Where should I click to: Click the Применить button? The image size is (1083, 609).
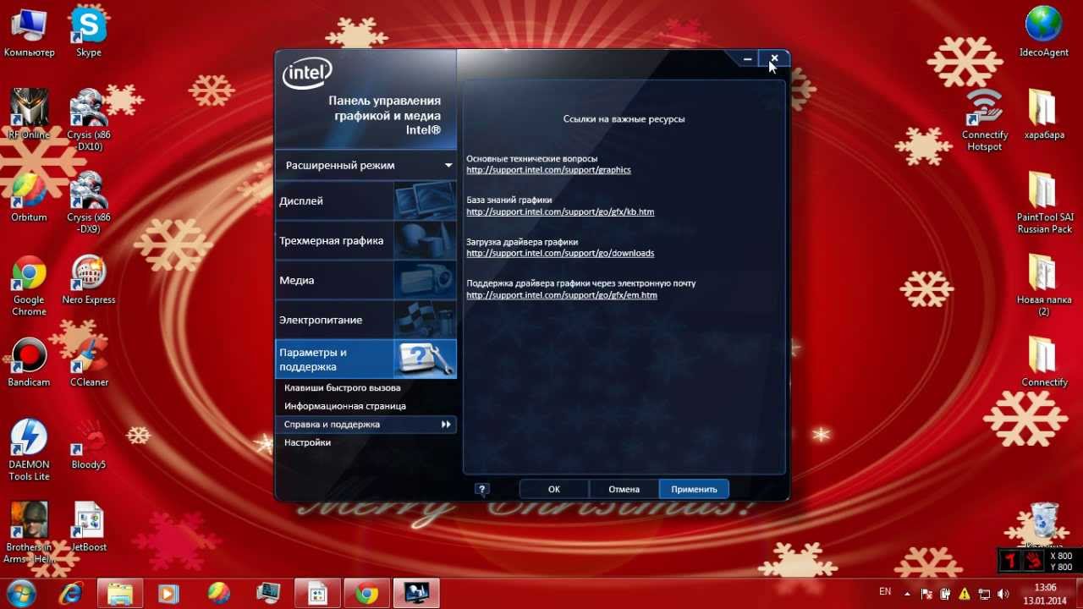[x=694, y=489]
